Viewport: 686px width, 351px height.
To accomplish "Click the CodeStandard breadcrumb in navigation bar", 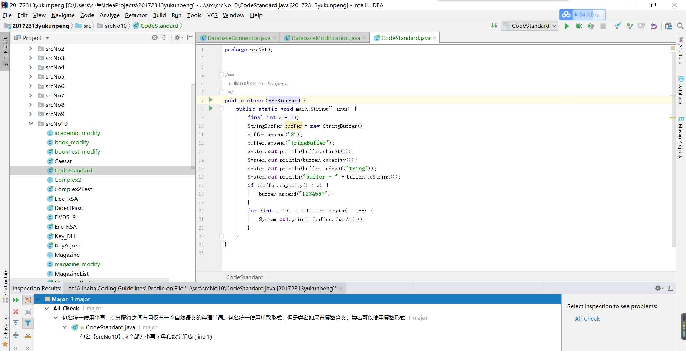I will (155, 26).
